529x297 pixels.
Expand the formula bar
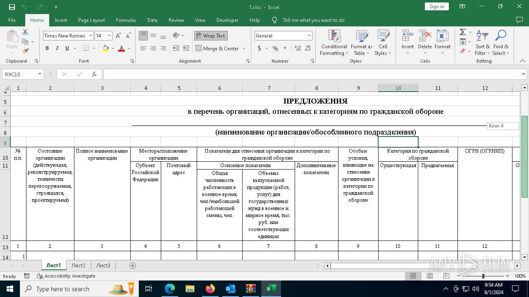click(524, 74)
